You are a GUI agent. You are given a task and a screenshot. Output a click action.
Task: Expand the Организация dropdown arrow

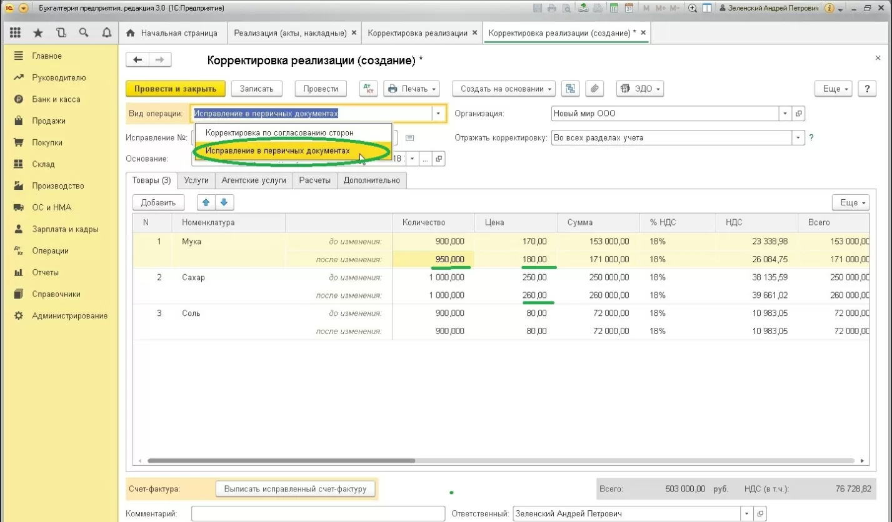coord(784,114)
